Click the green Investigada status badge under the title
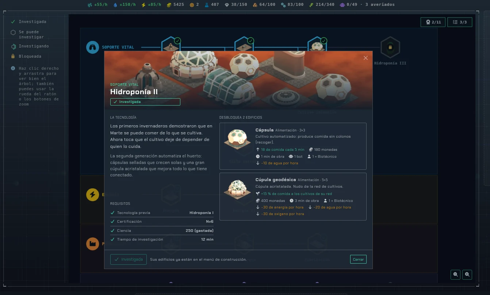 tap(145, 102)
